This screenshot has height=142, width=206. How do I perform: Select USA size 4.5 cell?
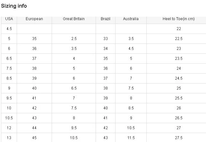(x=9, y=29)
